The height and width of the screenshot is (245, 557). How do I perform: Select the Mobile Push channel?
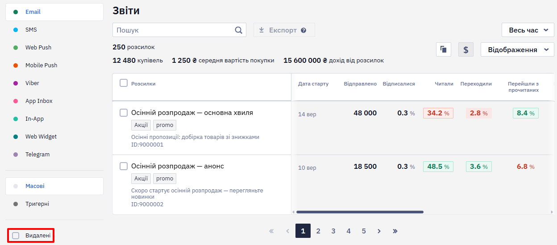(54, 65)
